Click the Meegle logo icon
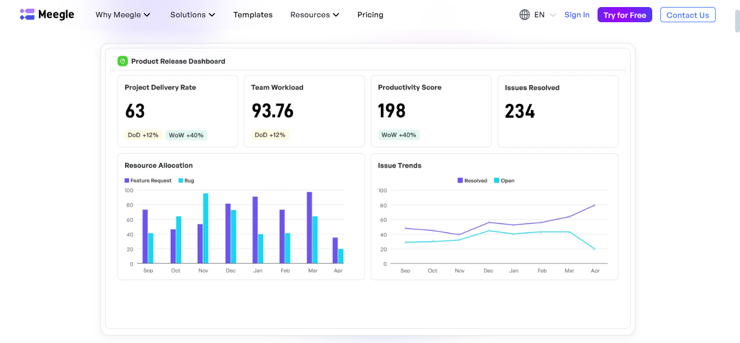The image size is (740, 343). pyautogui.click(x=27, y=15)
